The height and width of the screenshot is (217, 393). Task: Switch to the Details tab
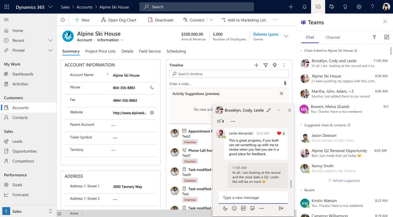point(127,51)
